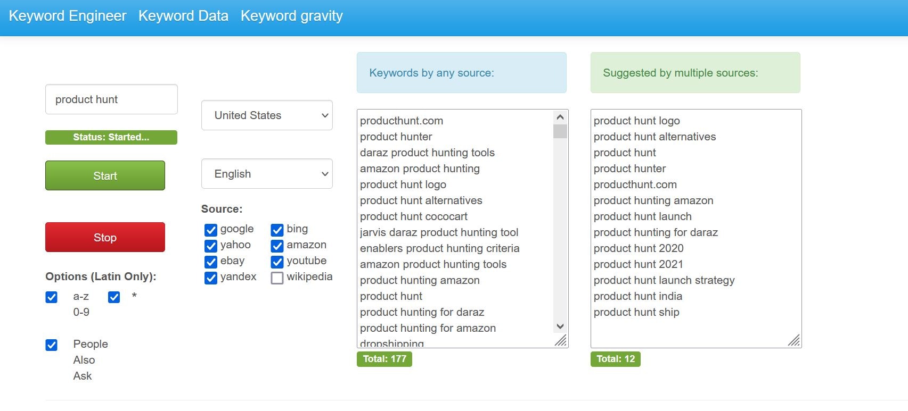908x411 pixels.
Task: Select 'product hunt cococart' keyword line
Action: pos(414,216)
